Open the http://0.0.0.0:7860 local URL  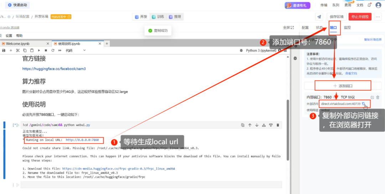click(82, 140)
